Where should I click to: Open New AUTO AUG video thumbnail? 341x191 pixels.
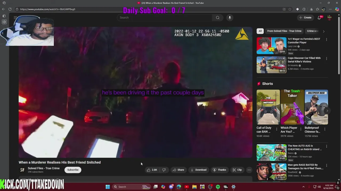pyautogui.click(x=271, y=153)
